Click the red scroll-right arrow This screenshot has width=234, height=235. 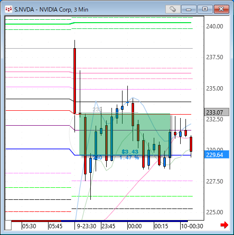pos(224,225)
